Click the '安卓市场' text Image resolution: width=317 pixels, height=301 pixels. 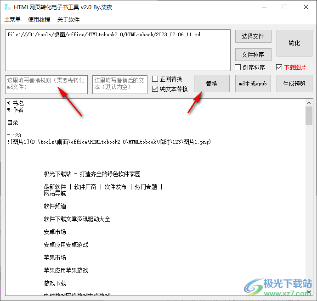pyautogui.click(x=55, y=232)
